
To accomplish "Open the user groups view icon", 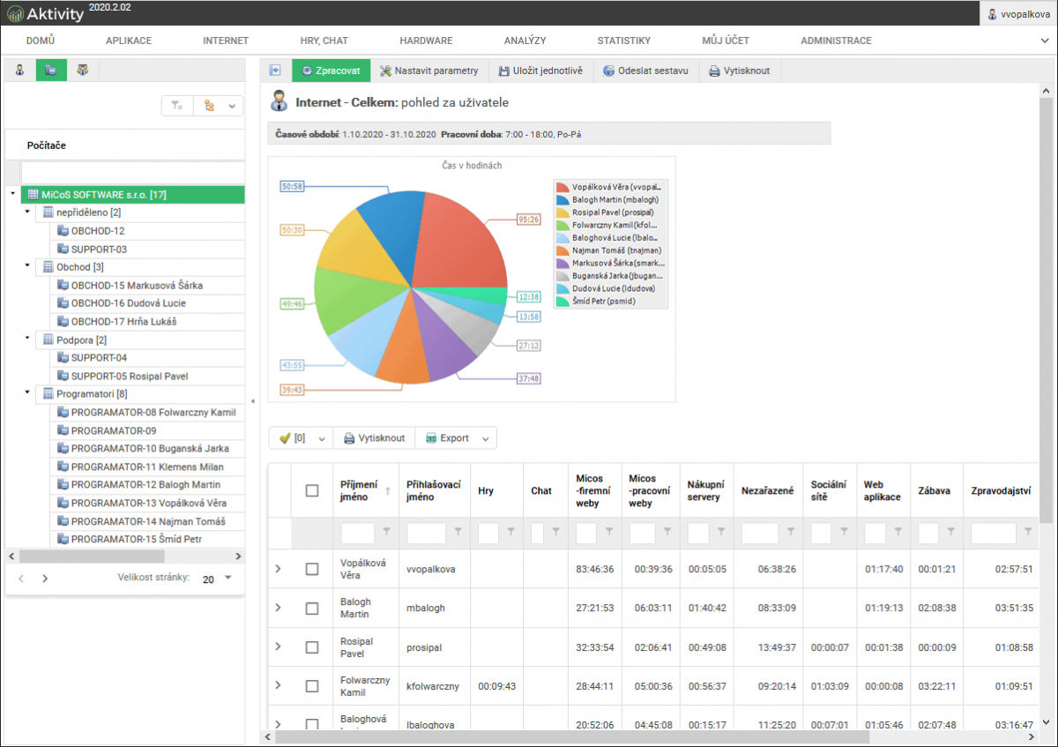I will 83,71.
